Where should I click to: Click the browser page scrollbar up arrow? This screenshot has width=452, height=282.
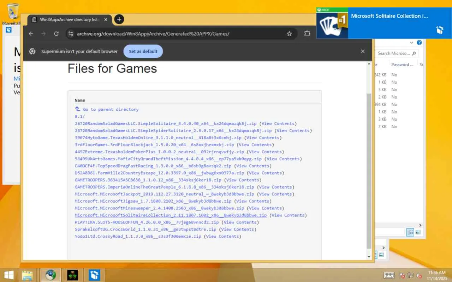369,64
